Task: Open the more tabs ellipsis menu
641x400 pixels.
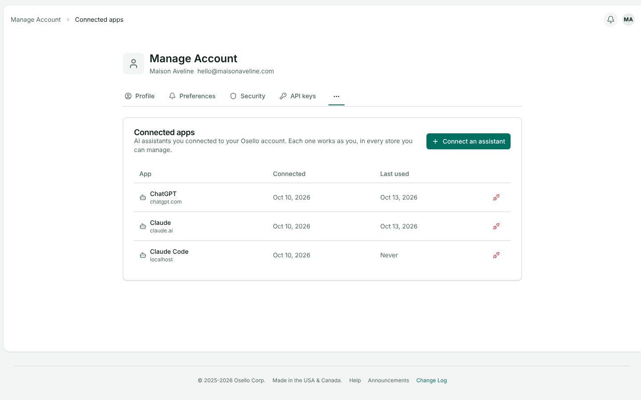Action: click(337, 96)
